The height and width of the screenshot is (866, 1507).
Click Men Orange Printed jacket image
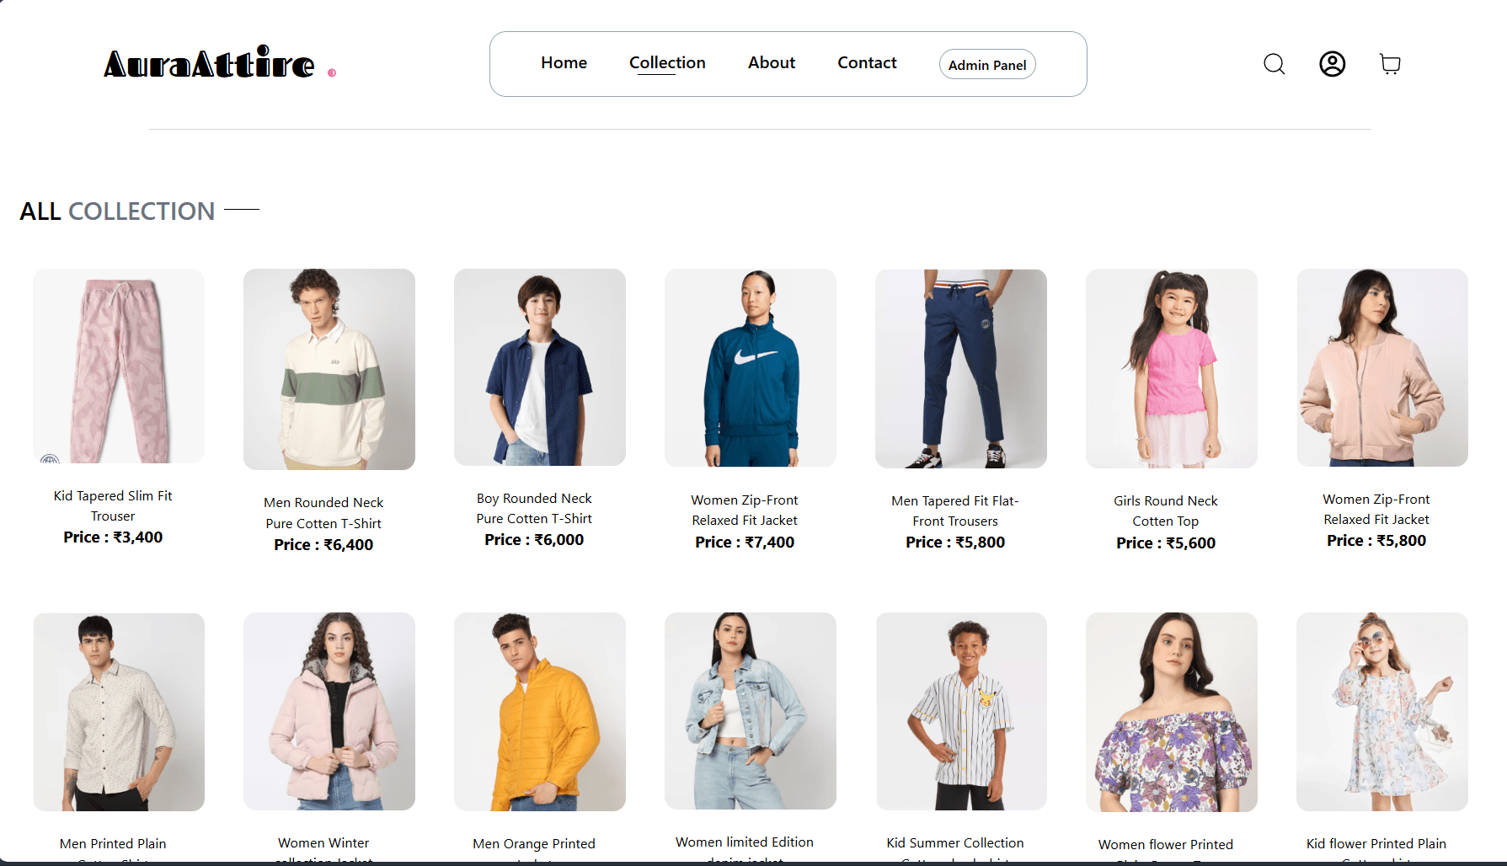click(540, 712)
